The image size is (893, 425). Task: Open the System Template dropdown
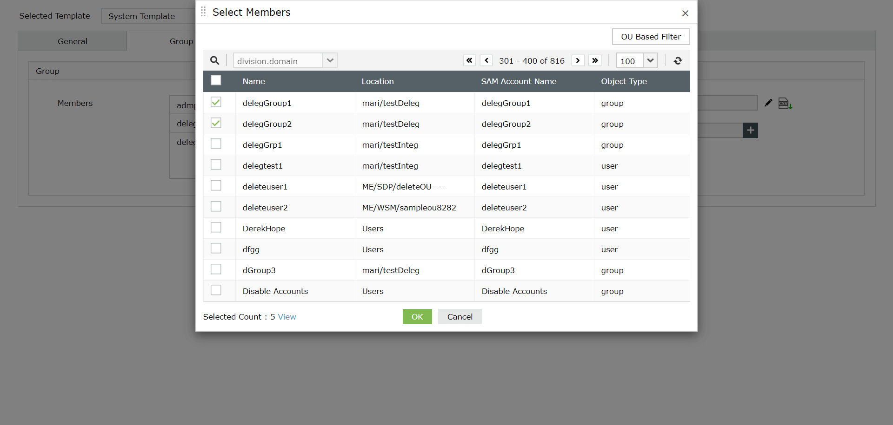[149, 16]
